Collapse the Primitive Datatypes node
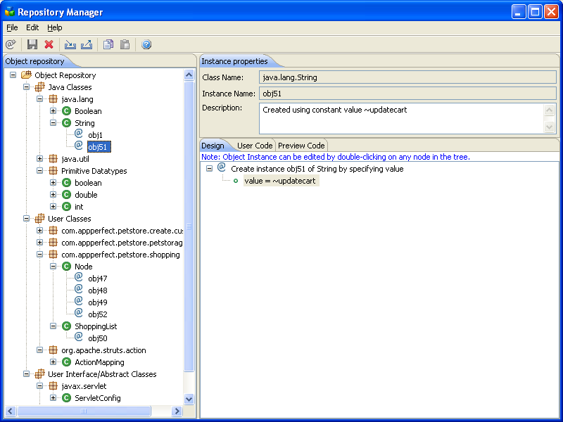563x422 pixels. [40, 171]
